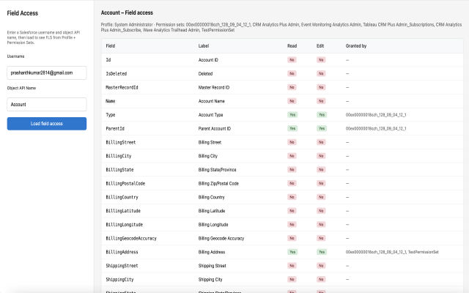Select the BillingLongitude field cell
This screenshot has width=469, height=293.
click(x=124, y=225)
